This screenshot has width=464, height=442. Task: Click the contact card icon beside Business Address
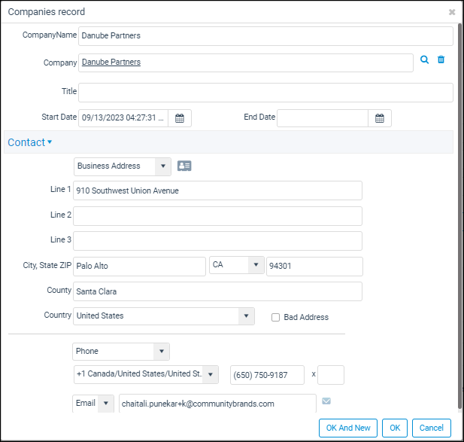[x=184, y=166]
